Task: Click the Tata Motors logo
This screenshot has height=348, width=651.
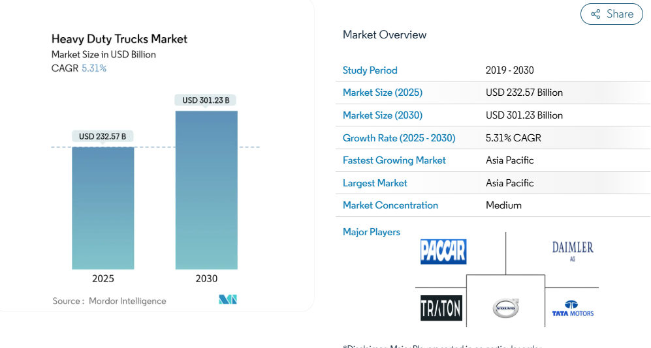Action: (573, 309)
